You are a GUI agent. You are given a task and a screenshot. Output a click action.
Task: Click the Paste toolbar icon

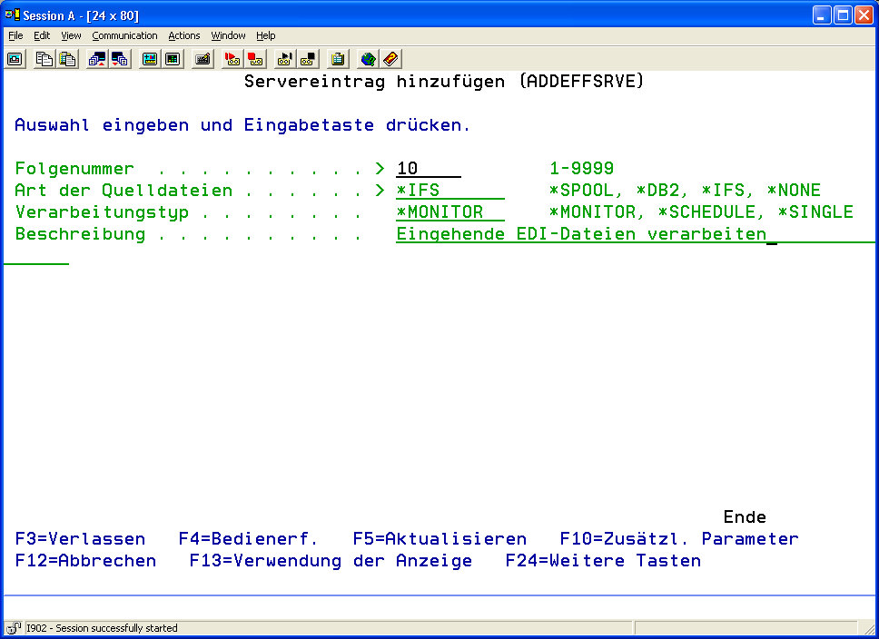click(67, 59)
